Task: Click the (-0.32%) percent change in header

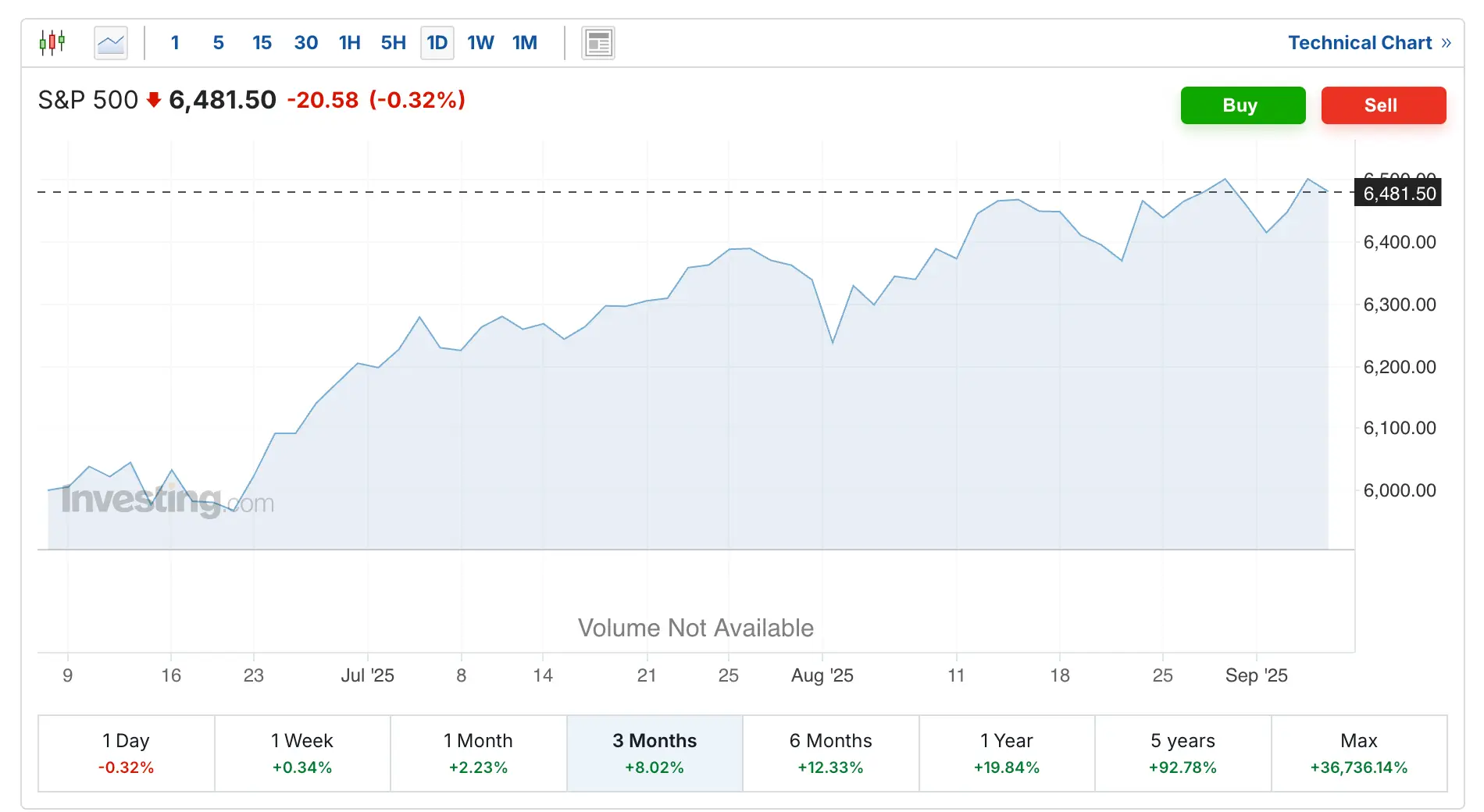Action: (417, 100)
